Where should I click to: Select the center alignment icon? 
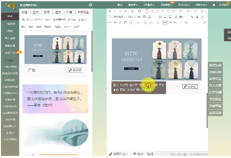point(152,11)
